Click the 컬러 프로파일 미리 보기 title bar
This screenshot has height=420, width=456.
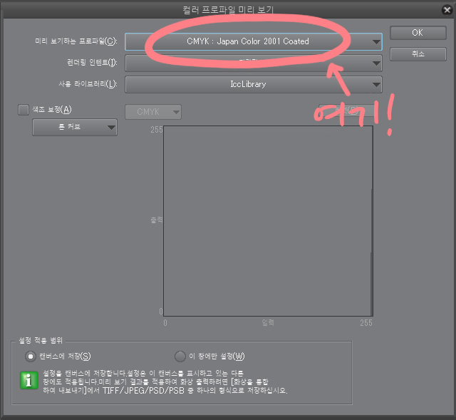click(228, 9)
